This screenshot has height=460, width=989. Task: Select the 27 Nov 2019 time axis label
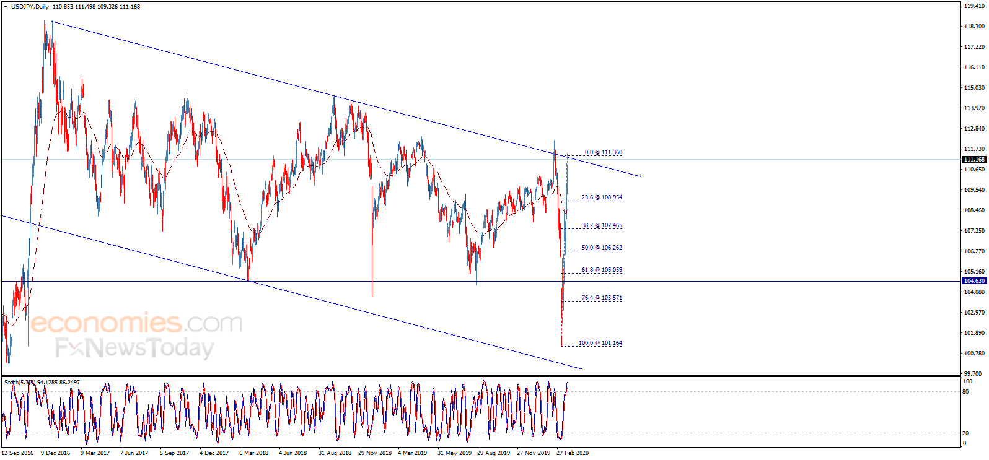534,453
